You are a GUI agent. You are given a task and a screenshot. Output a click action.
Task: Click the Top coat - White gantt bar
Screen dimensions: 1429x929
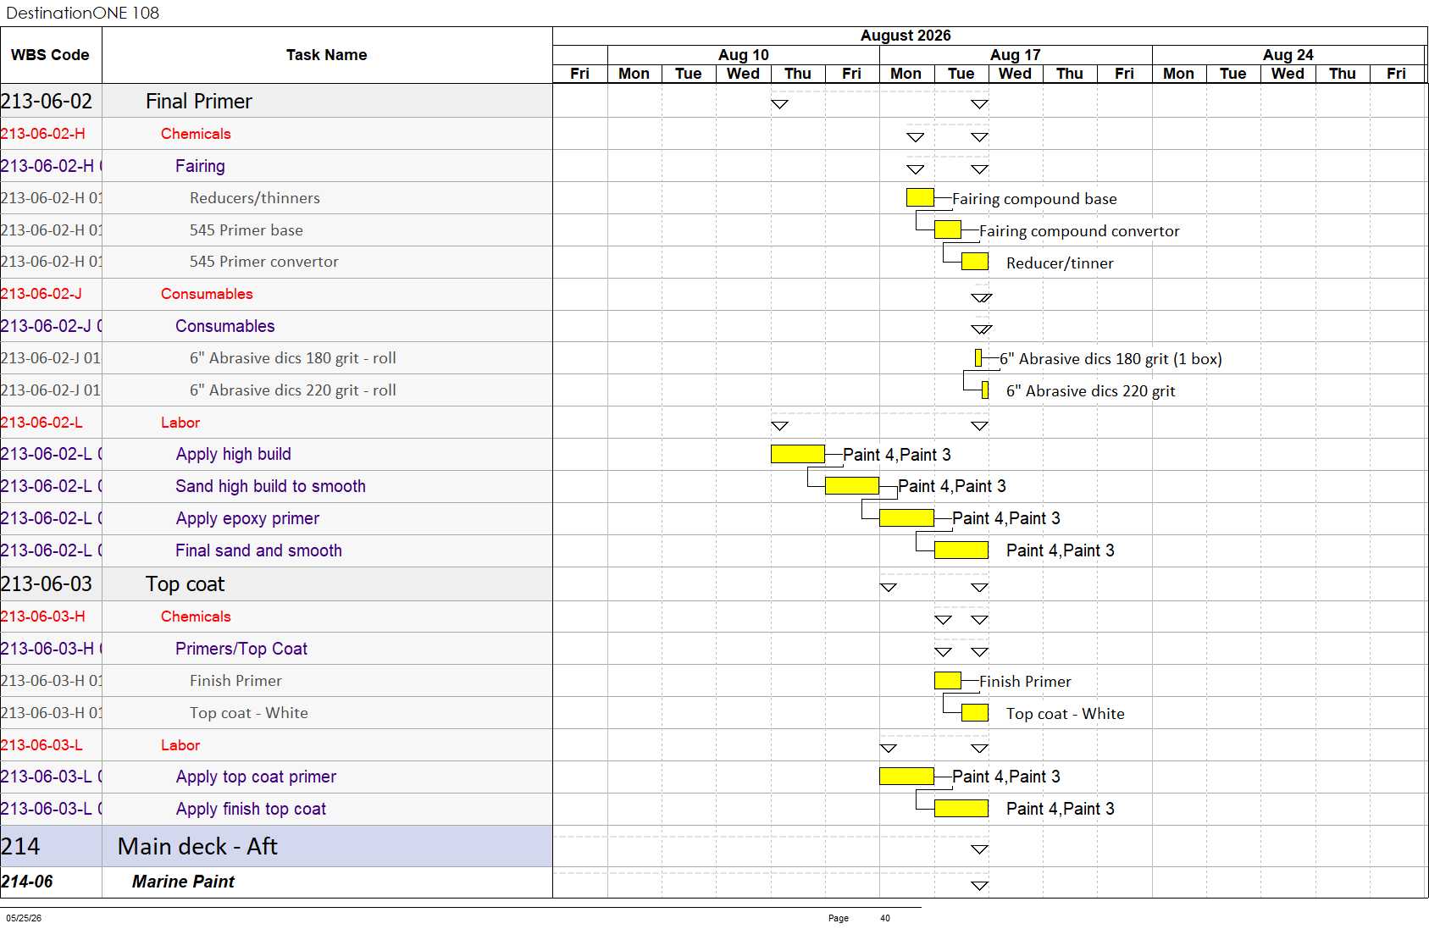[x=975, y=713]
